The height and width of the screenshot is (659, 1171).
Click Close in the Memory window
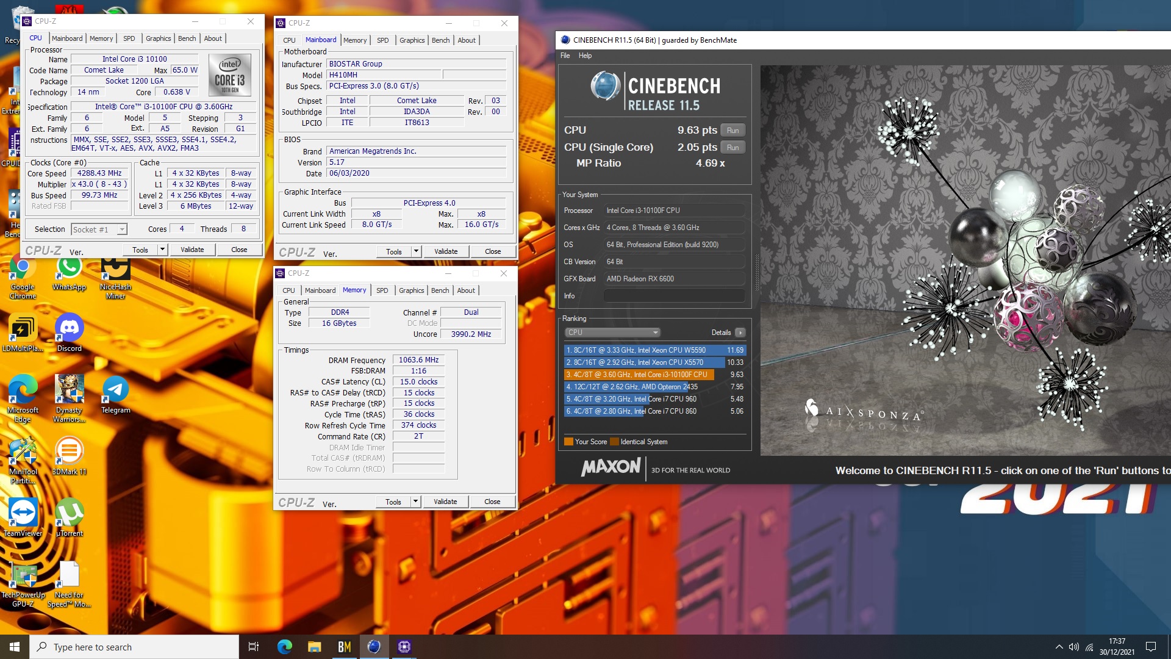(x=492, y=502)
